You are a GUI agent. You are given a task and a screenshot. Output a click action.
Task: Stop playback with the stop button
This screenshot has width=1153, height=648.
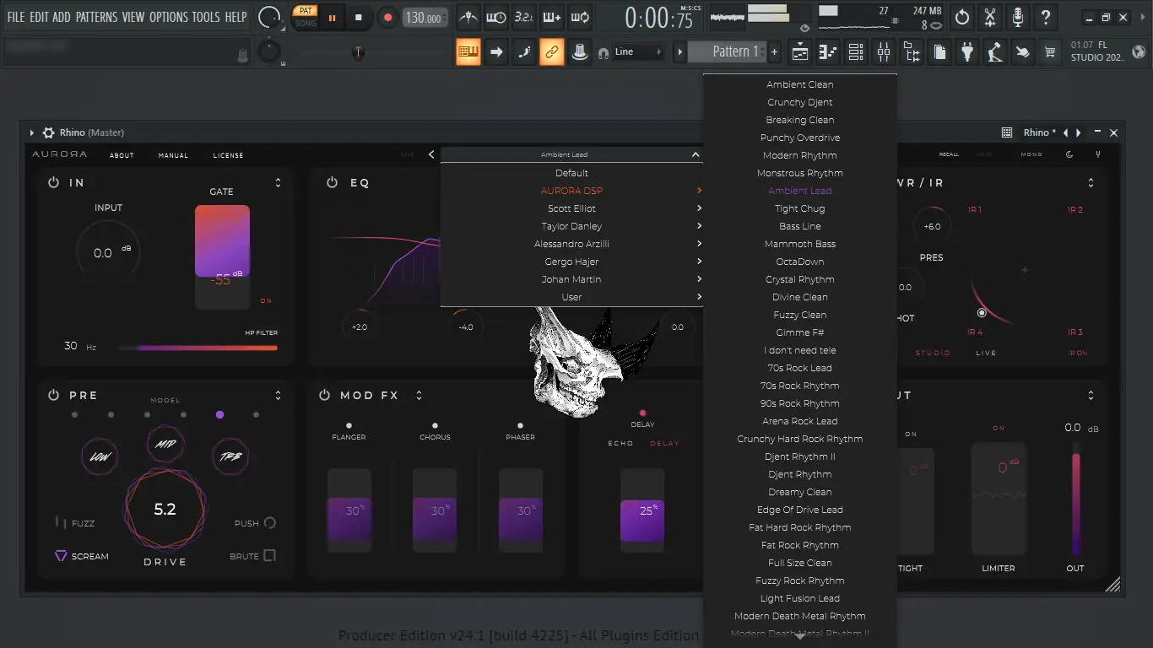pyautogui.click(x=359, y=17)
